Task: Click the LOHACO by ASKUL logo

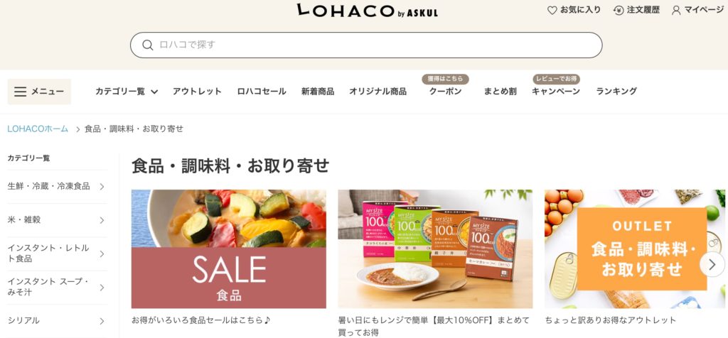Action: [367, 11]
